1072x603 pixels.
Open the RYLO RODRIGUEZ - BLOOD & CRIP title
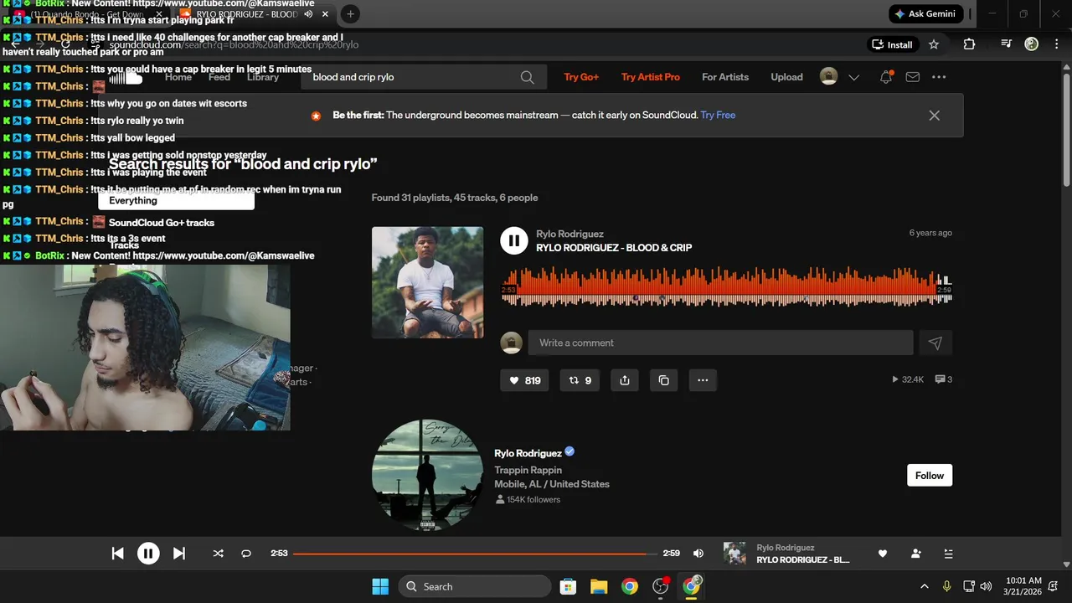pos(614,248)
